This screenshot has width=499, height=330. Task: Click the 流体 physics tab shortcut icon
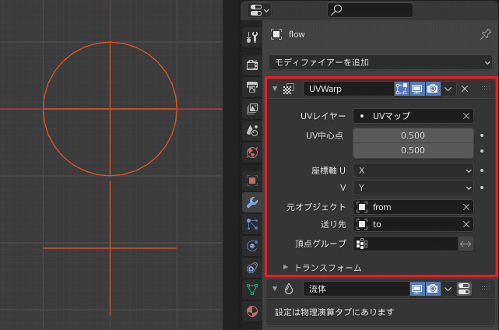pos(464,289)
